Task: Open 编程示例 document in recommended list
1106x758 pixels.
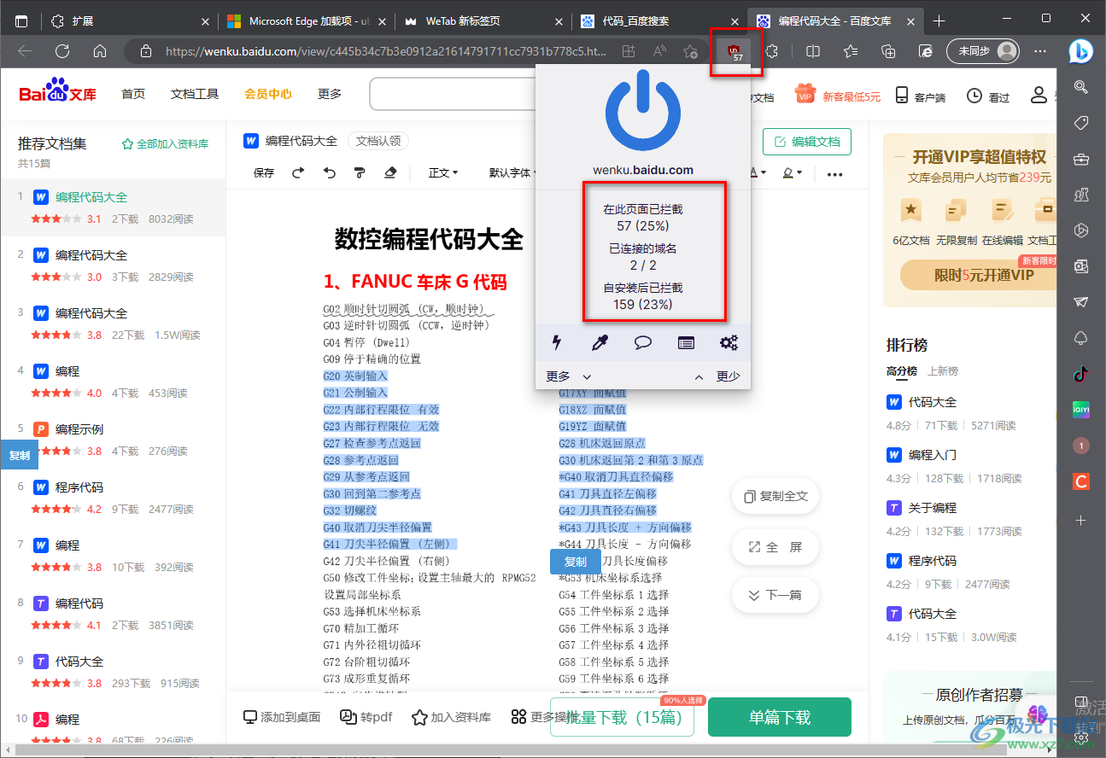Action: coord(113,440)
